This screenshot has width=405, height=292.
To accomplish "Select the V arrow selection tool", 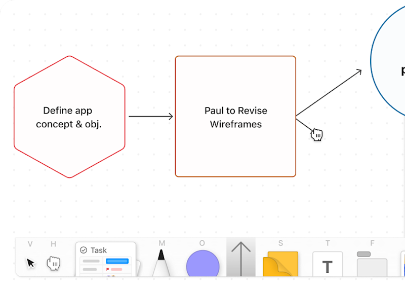I will [x=30, y=263].
